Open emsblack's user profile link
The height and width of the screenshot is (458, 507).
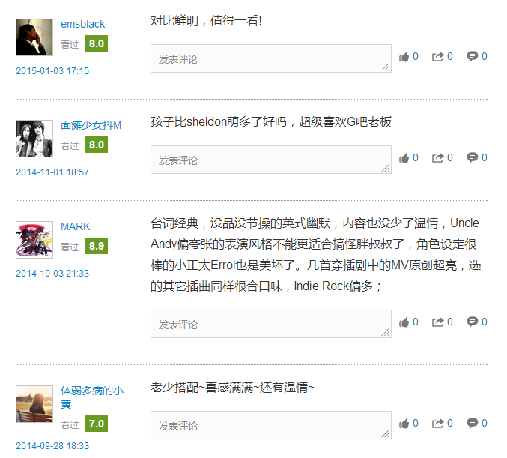coord(83,24)
